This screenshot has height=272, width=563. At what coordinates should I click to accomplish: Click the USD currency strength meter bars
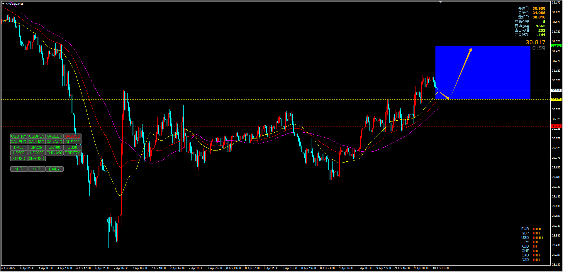pos(538,238)
